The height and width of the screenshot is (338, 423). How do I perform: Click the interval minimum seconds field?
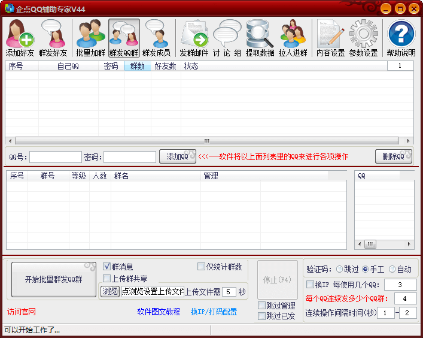point(386,313)
